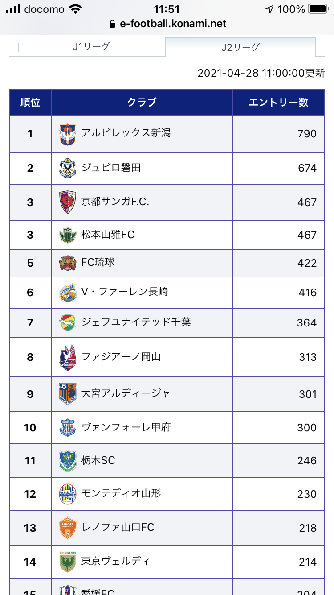The image size is (334, 595).
Task: Tap the e-football.konami.net address bar
Action: point(167,24)
